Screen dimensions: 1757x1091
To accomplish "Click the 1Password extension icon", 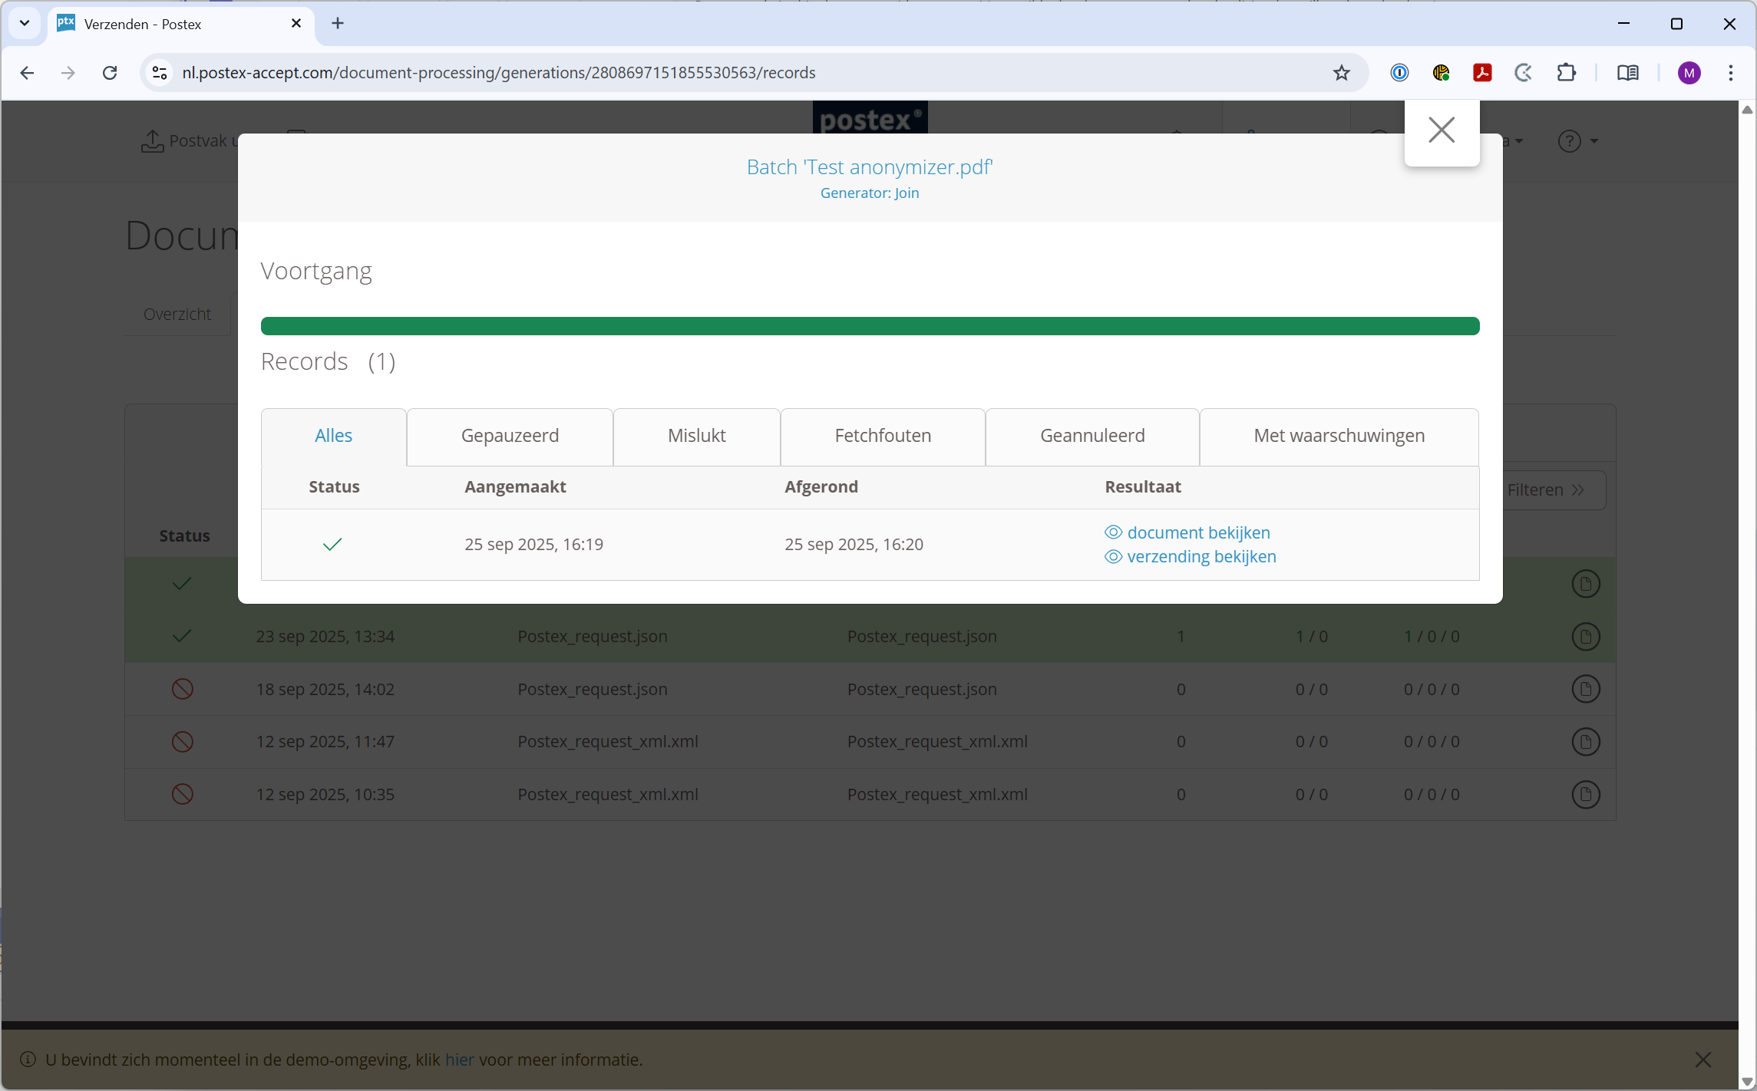I will click(1399, 73).
